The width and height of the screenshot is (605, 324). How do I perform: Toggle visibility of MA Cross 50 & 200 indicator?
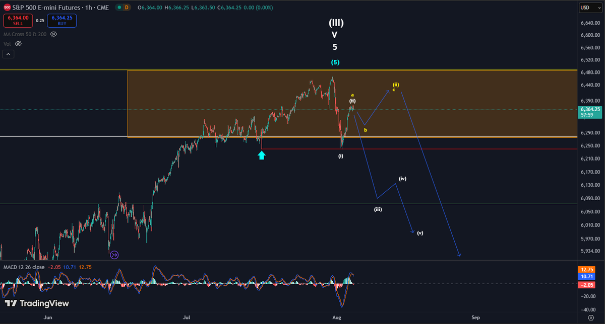tap(52, 34)
